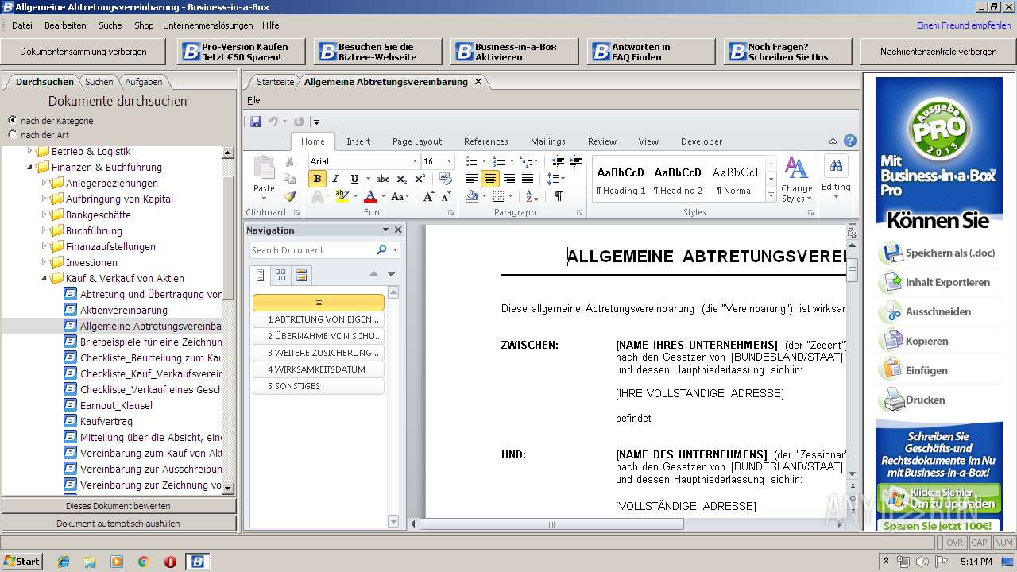This screenshot has height=572, width=1017.
Task: Click the Einem Freund empfehlen link
Action: pyautogui.click(x=964, y=25)
